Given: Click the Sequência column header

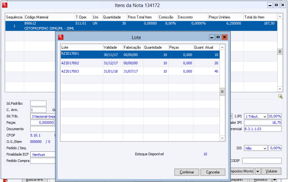Looking at the screenshot, I should pos(14,17).
